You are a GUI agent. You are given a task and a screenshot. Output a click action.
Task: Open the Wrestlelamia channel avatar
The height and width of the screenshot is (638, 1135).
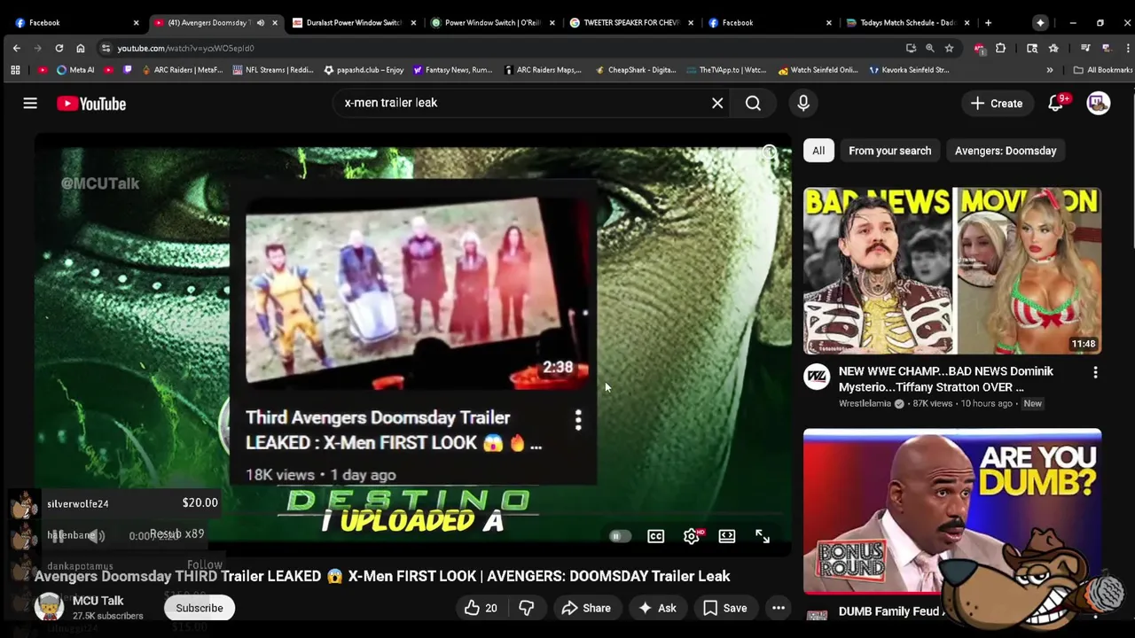click(x=817, y=377)
